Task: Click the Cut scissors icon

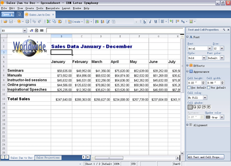Action: [x=49, y=22]
